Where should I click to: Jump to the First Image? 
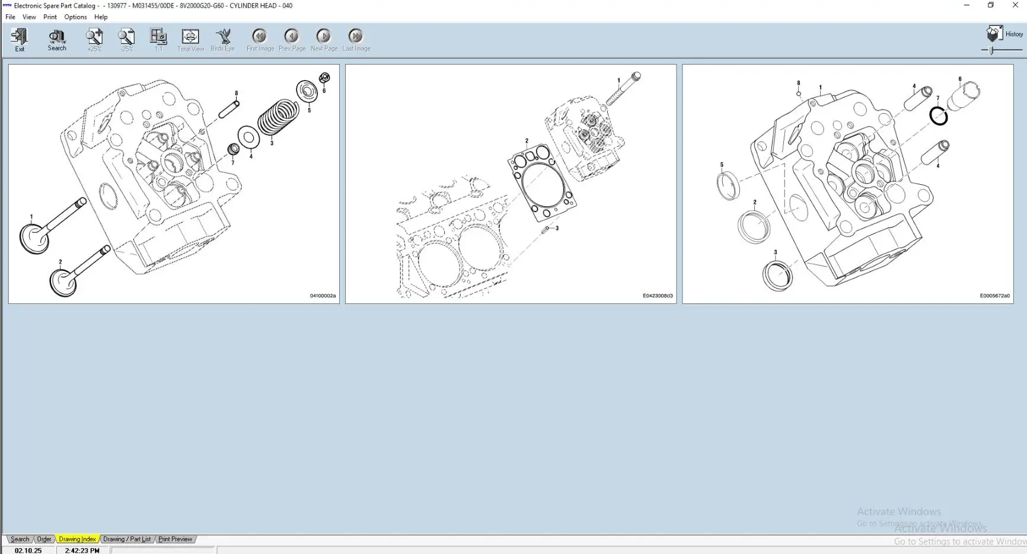[x=260, y=37]
